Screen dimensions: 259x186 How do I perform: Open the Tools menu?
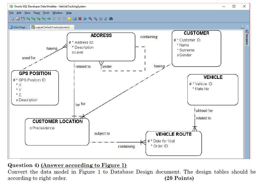pos(46,13)
